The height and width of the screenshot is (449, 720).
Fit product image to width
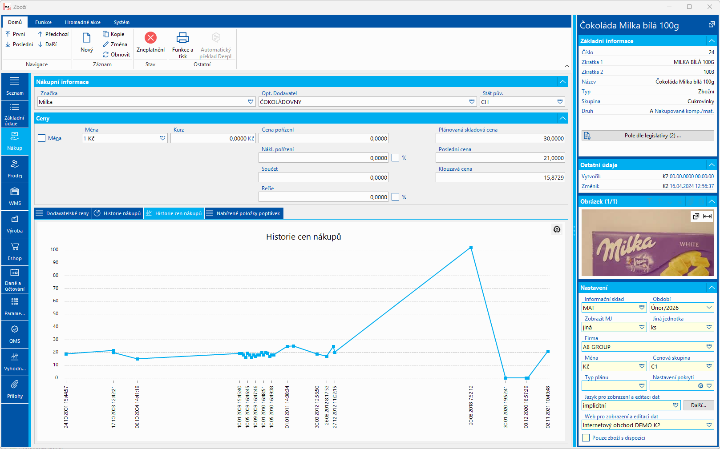click(707, 216)
